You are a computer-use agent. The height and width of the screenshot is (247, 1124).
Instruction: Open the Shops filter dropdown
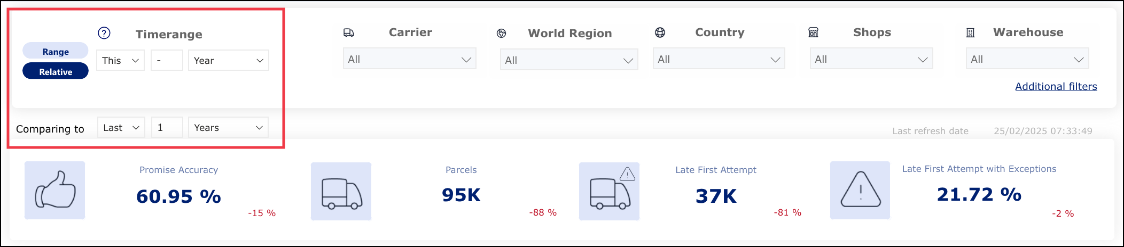[871, 60]
